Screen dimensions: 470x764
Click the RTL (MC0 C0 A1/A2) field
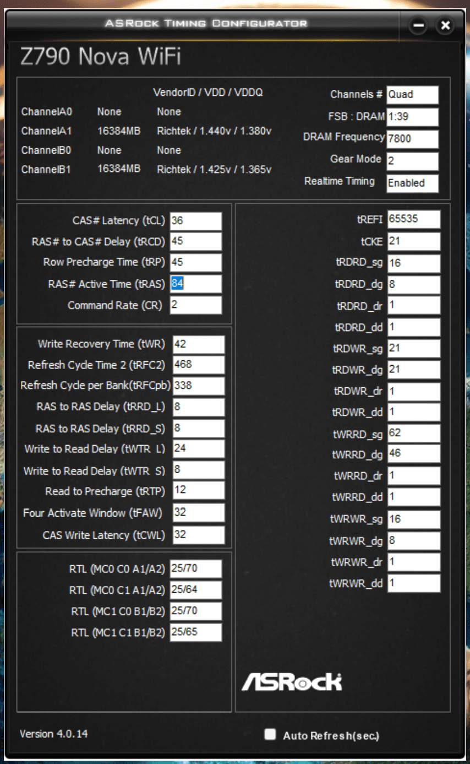coord(195,568)
